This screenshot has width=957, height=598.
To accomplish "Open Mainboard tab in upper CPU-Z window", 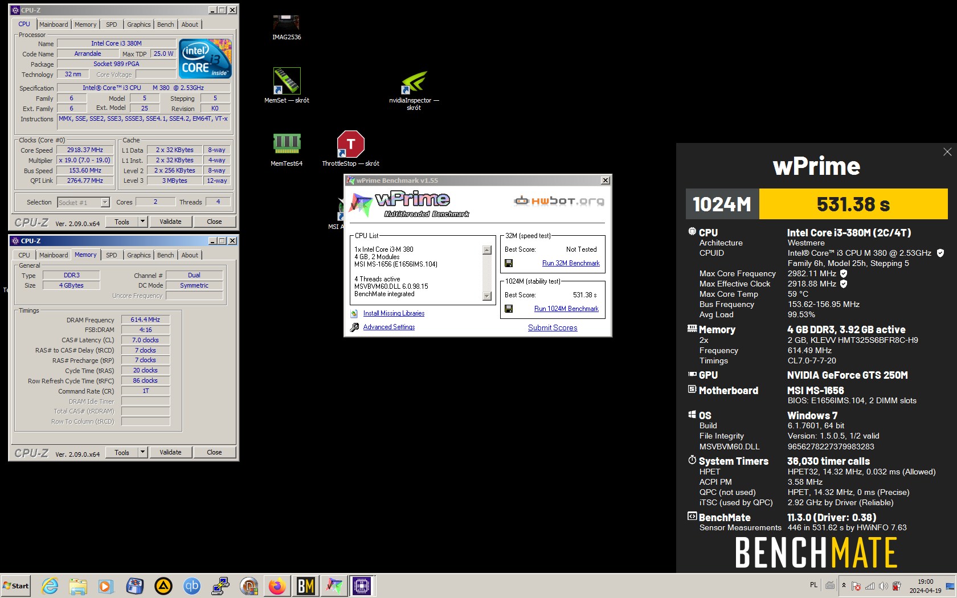I will (x=54, y=24).
